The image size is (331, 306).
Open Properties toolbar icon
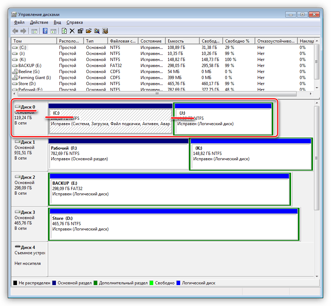point(80,31)
